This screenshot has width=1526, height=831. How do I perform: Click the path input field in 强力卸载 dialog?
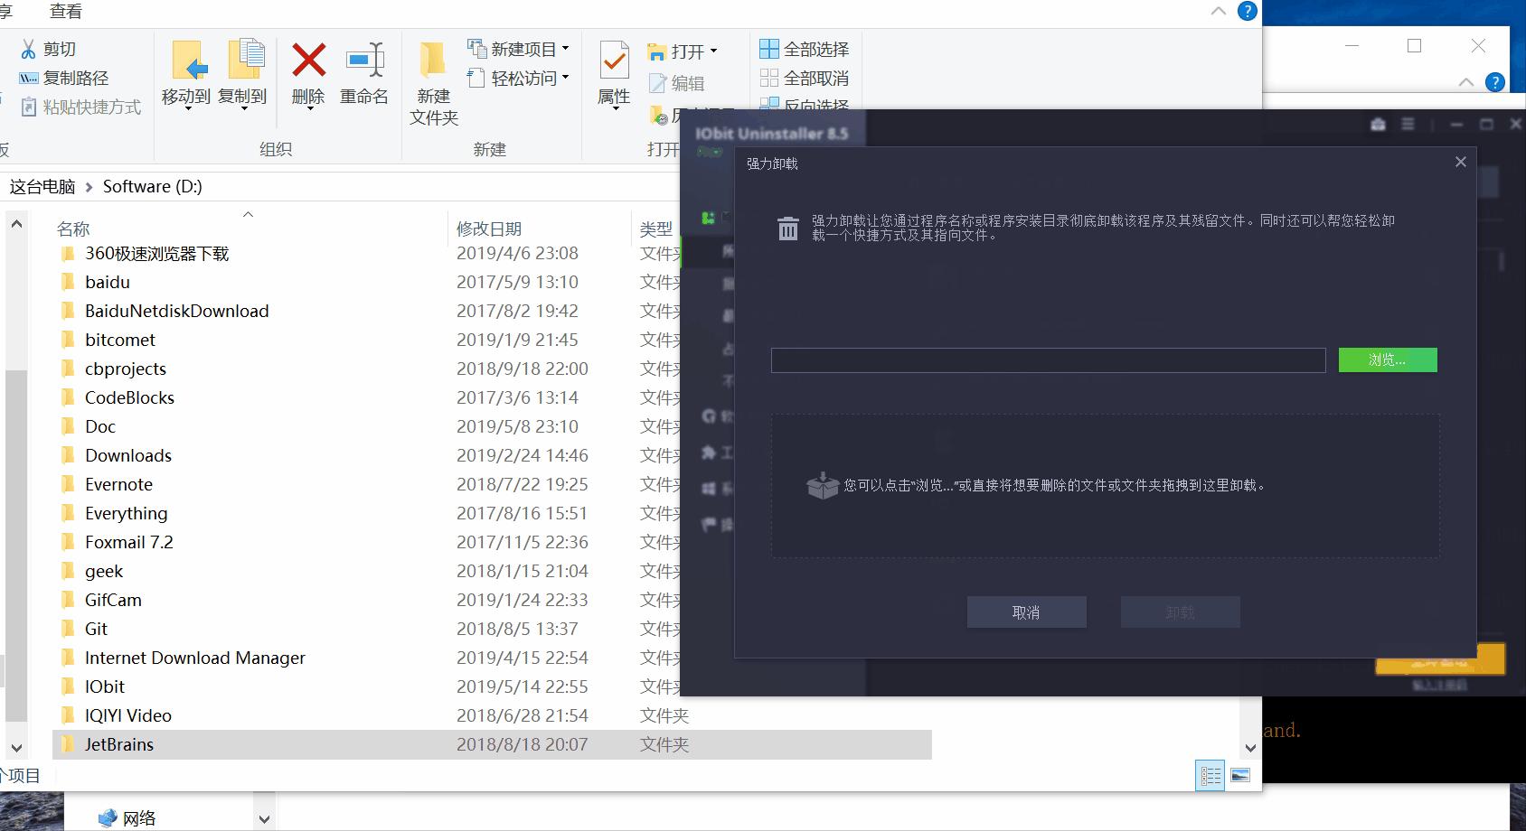click(1049, 360)
